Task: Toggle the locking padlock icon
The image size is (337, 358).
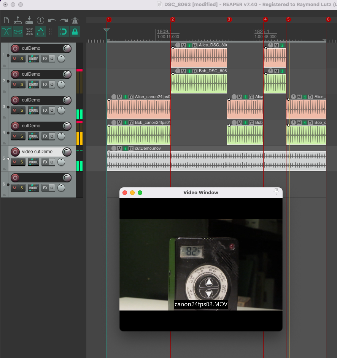Action: coord(75,32)
